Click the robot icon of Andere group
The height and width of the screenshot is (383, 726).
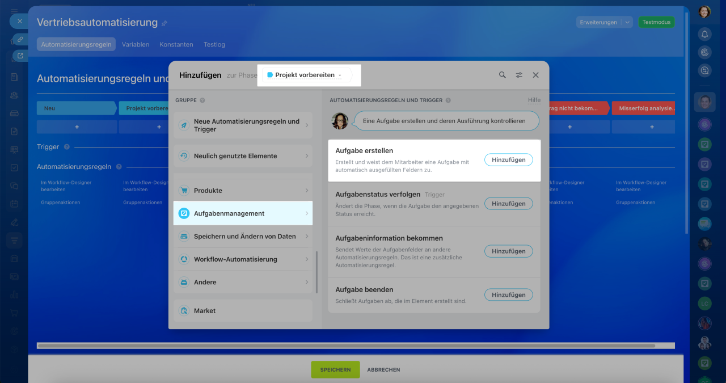click(x=184, y=282)
